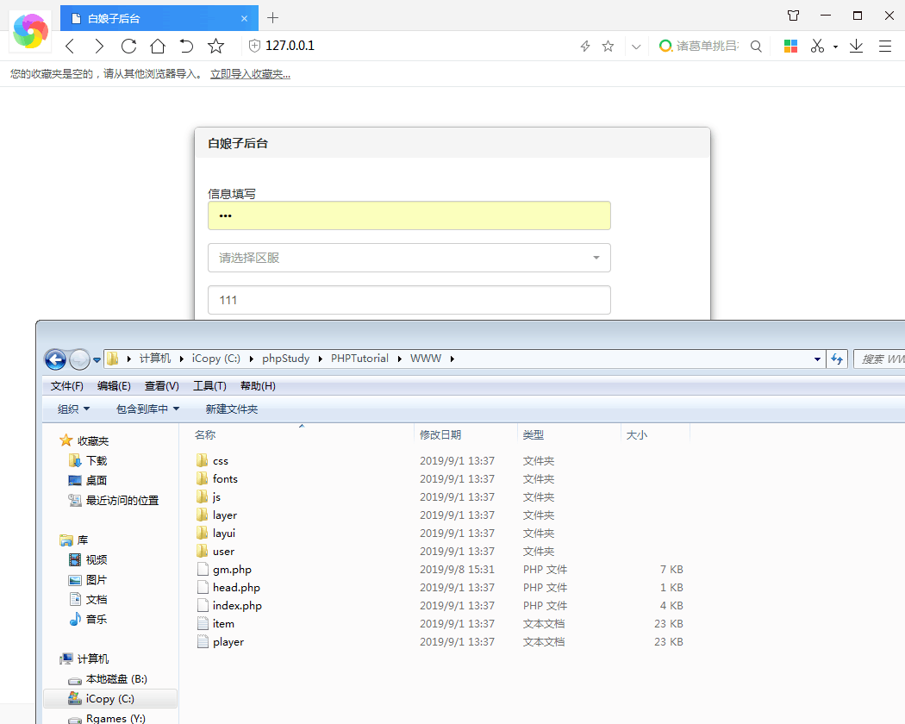
Task: Open the browser hamburger menu
Action: click(884, 46)
